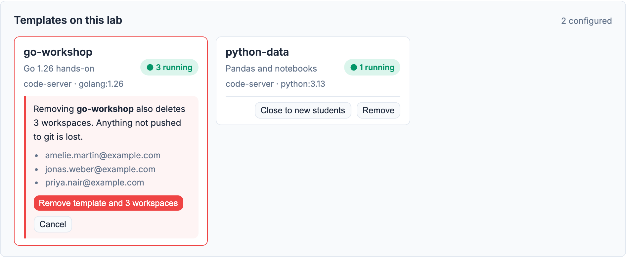Close python-data to new students
Viewport: 626px width, 257px height.
point(303,110)
